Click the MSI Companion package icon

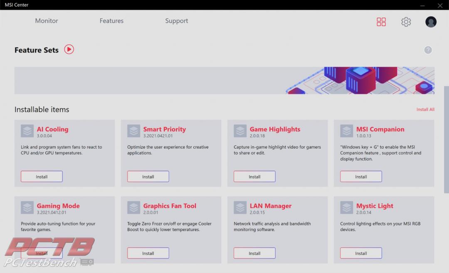346,131
